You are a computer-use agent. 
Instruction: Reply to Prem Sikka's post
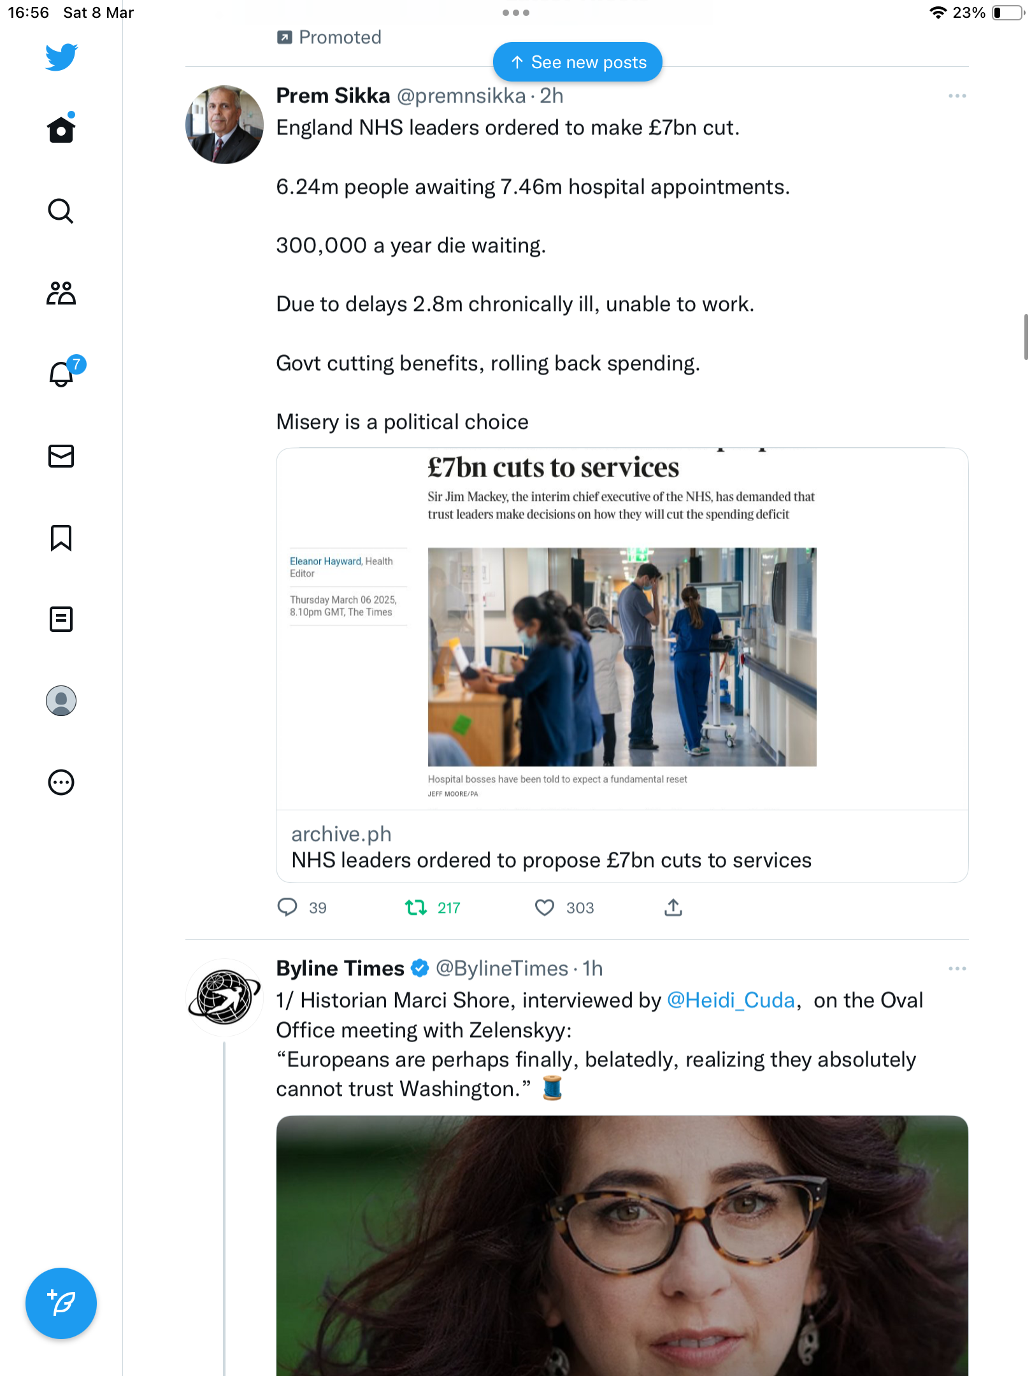coord(288,907)
